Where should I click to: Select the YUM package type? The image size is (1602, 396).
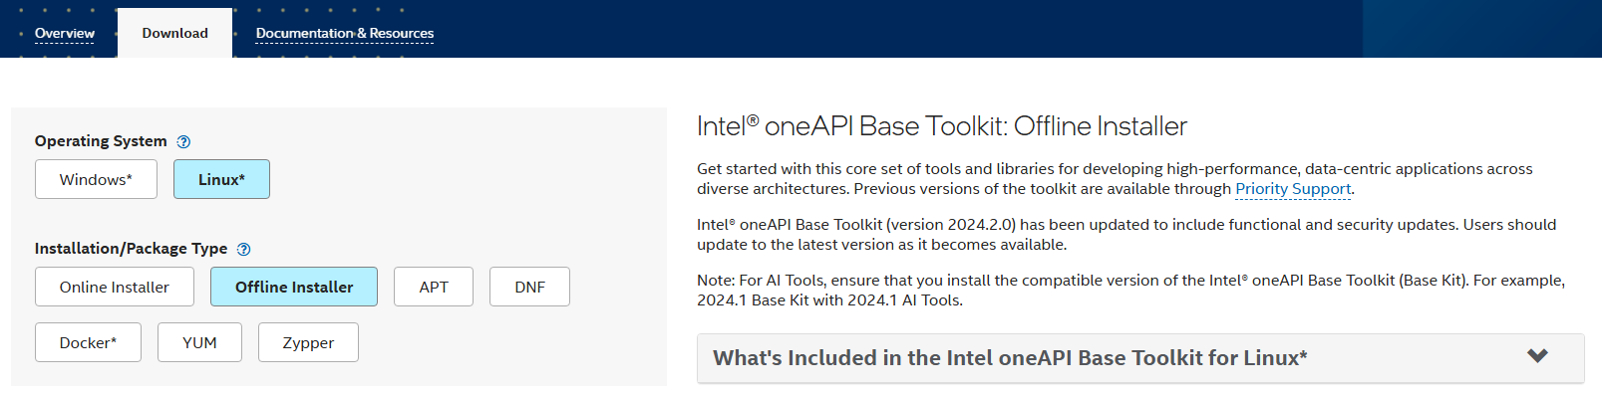[199, 342]
